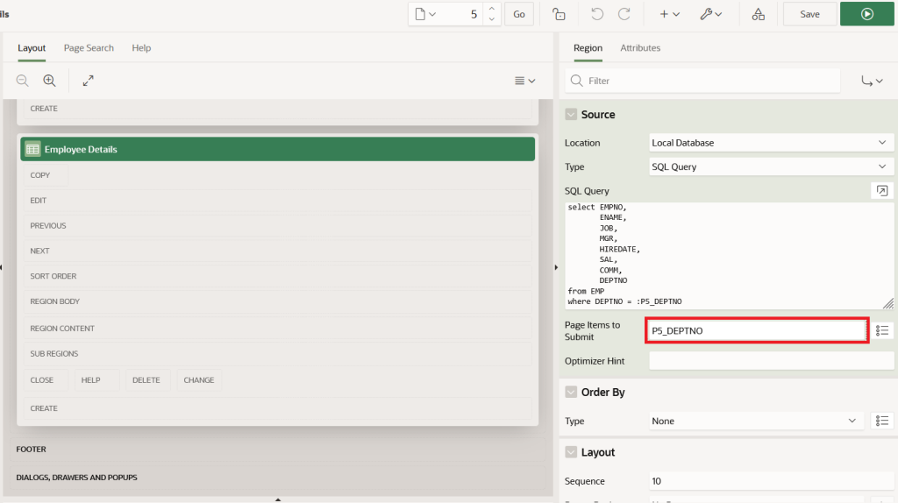Open the Shared Components icon

coord(759,14)
